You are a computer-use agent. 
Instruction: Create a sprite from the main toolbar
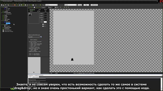click(17, 5)
